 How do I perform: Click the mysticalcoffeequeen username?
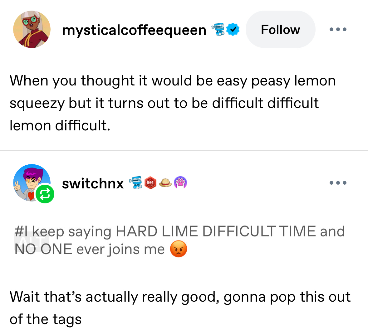[x=134, y=30]
